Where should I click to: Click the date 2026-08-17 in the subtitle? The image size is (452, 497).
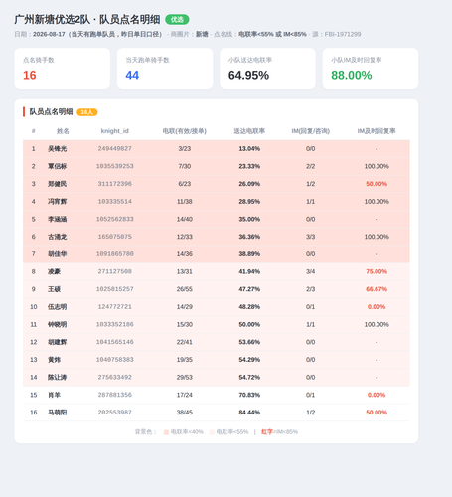49,34
